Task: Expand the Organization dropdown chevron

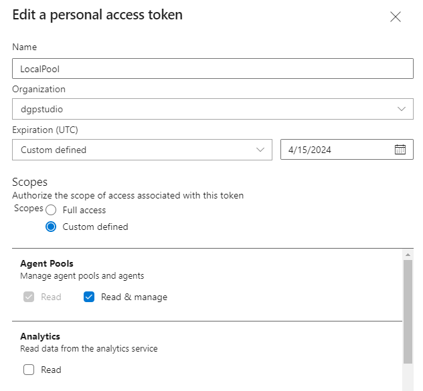Action: pos(401,109)
